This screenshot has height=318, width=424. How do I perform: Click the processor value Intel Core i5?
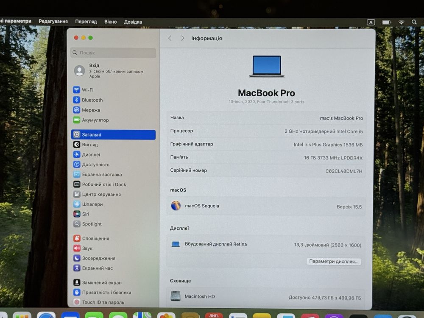coord(324,131)
